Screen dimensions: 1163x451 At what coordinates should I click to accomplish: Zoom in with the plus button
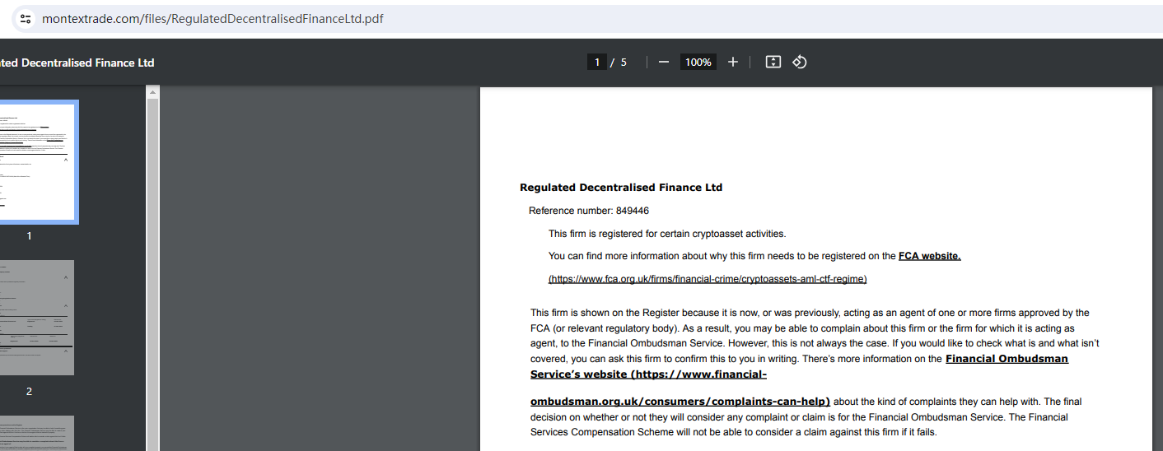(x=733, y=62)
